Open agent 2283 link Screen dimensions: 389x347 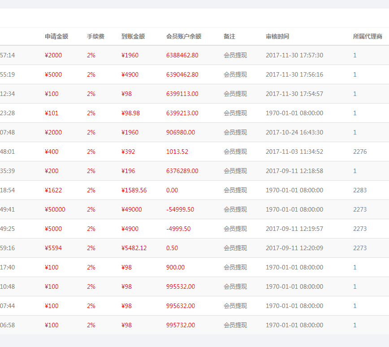pyautogui.click(x=360, y=190)
